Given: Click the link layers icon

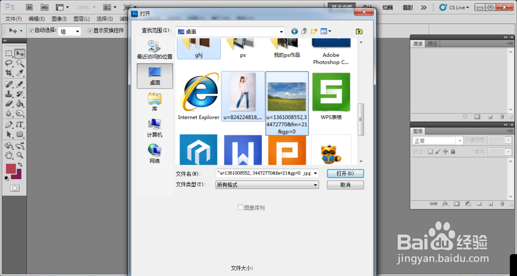Looking at the screenshot, I should (x=434, y=204).
